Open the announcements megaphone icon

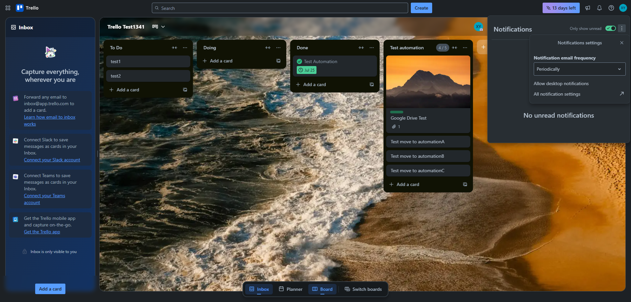[x=588, y=8]
